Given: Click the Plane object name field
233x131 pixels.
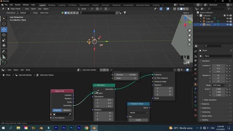Looking at the screenshot, I should click(x=218, y=56).
